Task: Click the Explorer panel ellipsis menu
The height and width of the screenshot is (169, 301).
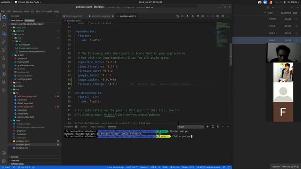Action: click(x=57, y=16)
